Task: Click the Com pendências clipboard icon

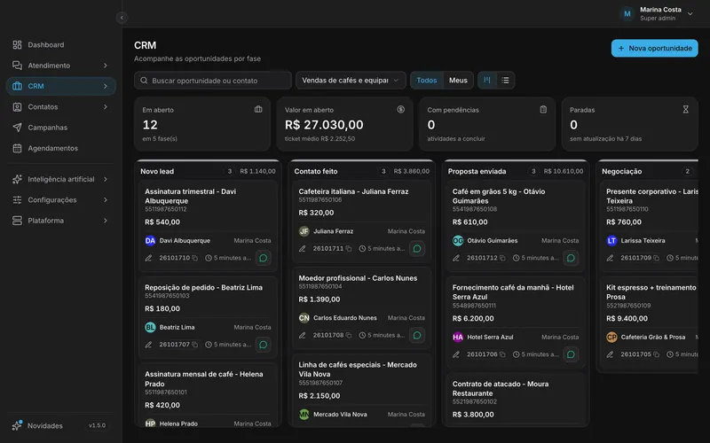Action: pos(543,109)
